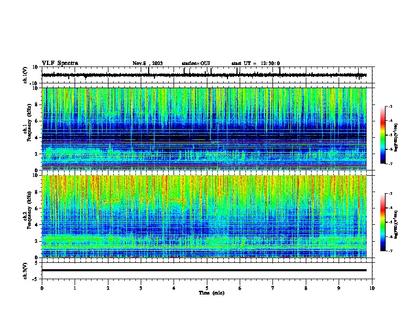Select the date label "Nov.8 , 2023"
Image resolution: width=419 pixels, height=323 pixels.
(x=148, y=63)
